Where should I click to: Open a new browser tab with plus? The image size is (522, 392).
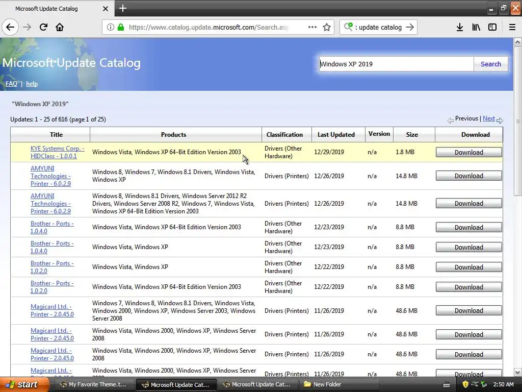(x=123, y=8)
